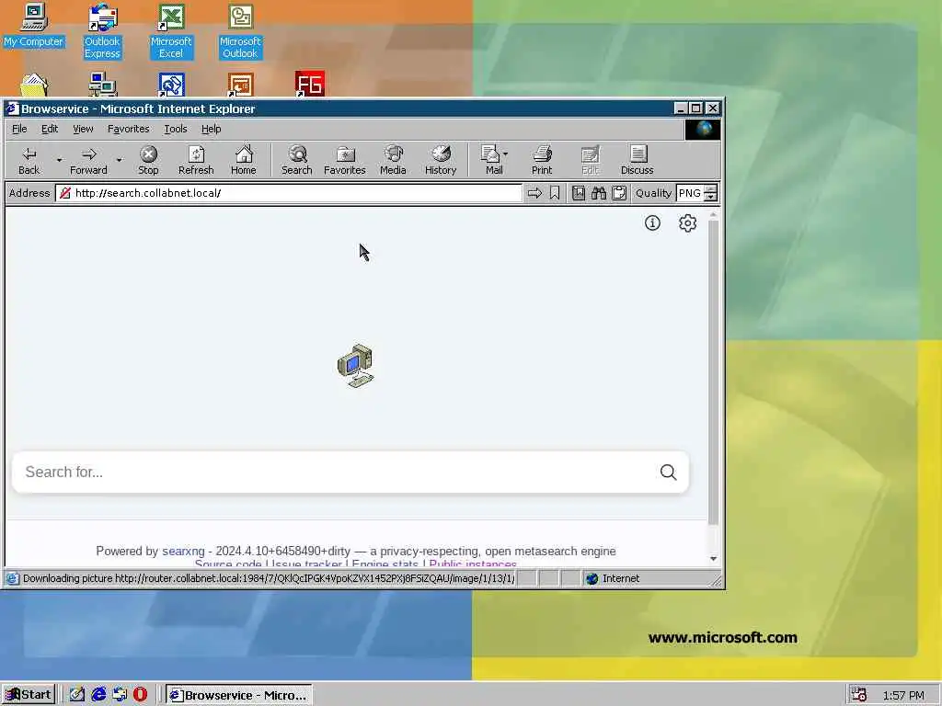
Task: Go to the Home page
Action: click(x=243, y=160)
